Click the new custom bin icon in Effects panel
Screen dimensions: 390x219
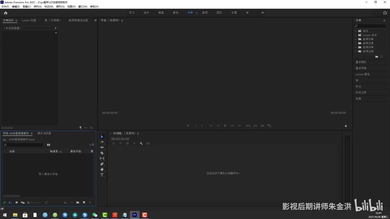coord(377,57)
